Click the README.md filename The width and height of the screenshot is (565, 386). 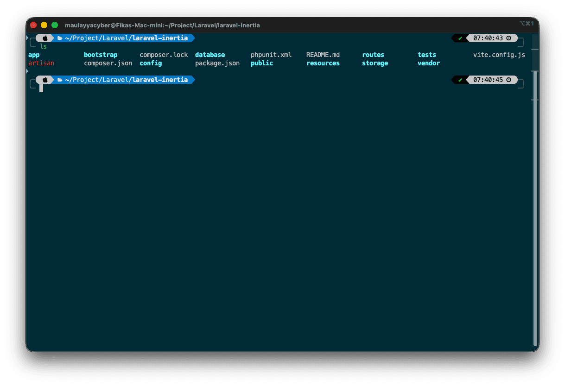pyautogui.click(x=322, y=54)
